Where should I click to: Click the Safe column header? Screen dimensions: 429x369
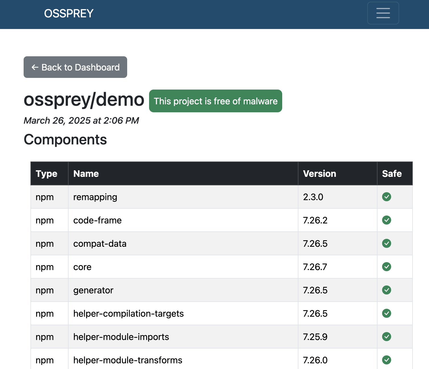395,174
